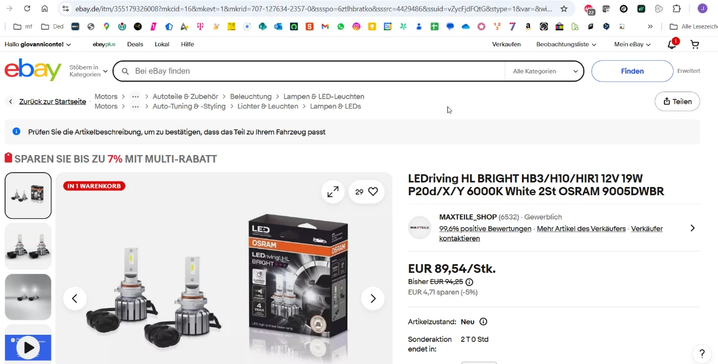Play the product video thumbnail

pyautogui.click(x=28, y=347)
